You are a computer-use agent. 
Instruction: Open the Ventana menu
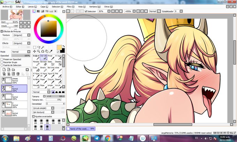95,7
